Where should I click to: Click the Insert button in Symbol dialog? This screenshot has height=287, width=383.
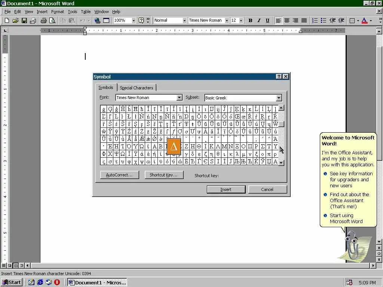[x=226, y=189]
